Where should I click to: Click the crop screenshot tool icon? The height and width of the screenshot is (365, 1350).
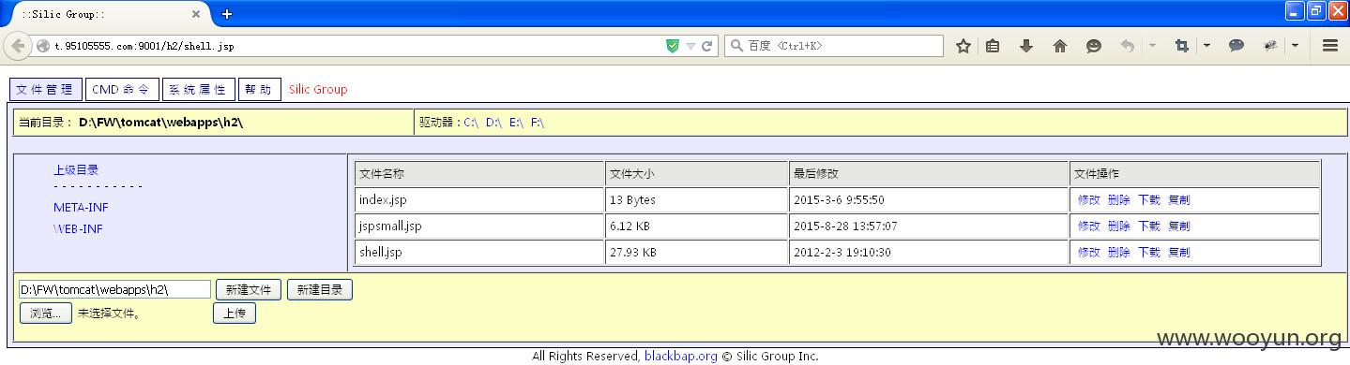pyautogui.click(x=1182, y=46)
